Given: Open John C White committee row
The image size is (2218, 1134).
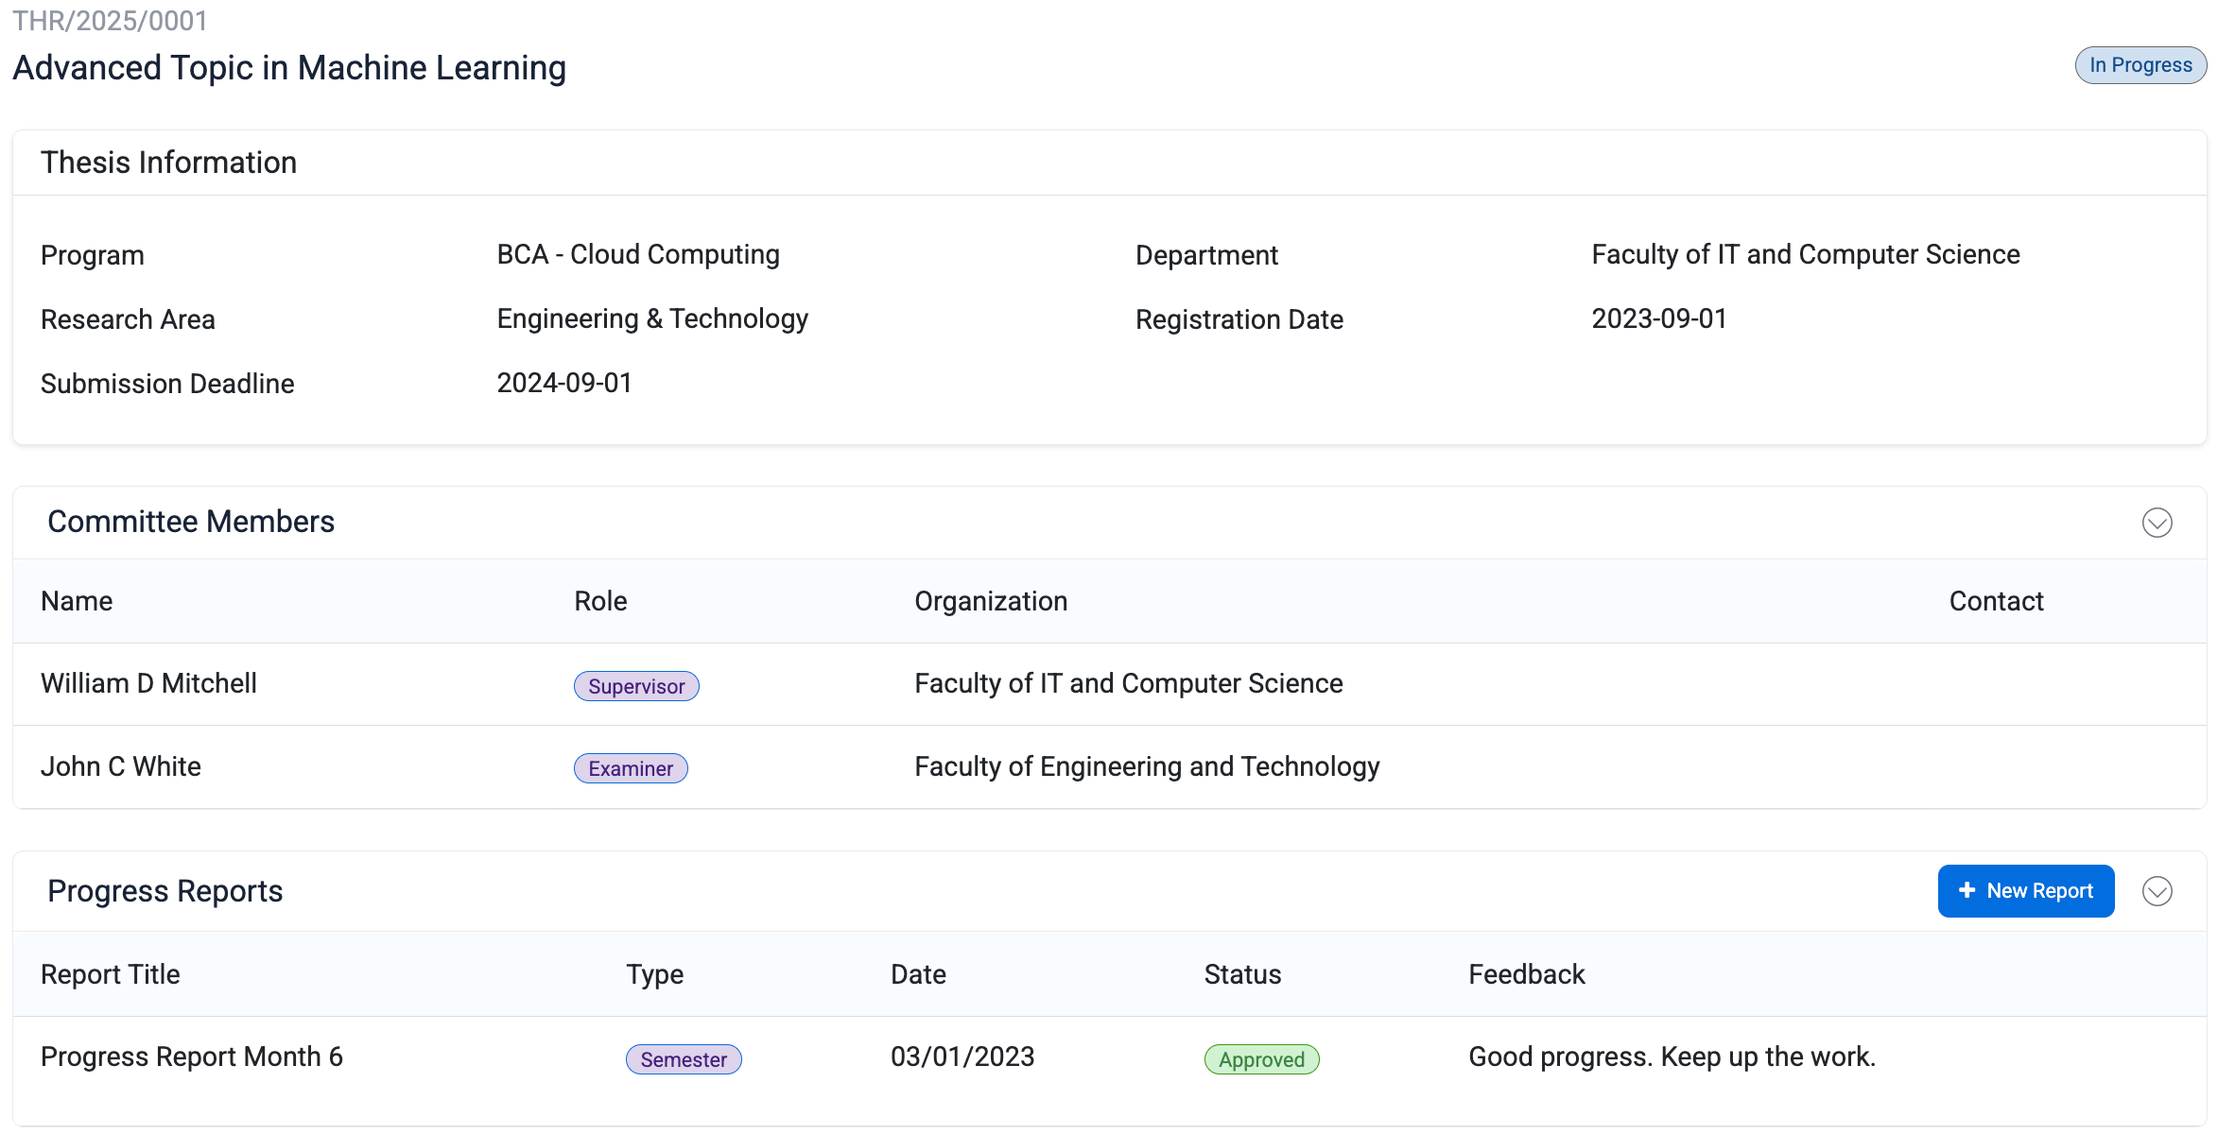Looking at the screenshot, I should (121, 766).
